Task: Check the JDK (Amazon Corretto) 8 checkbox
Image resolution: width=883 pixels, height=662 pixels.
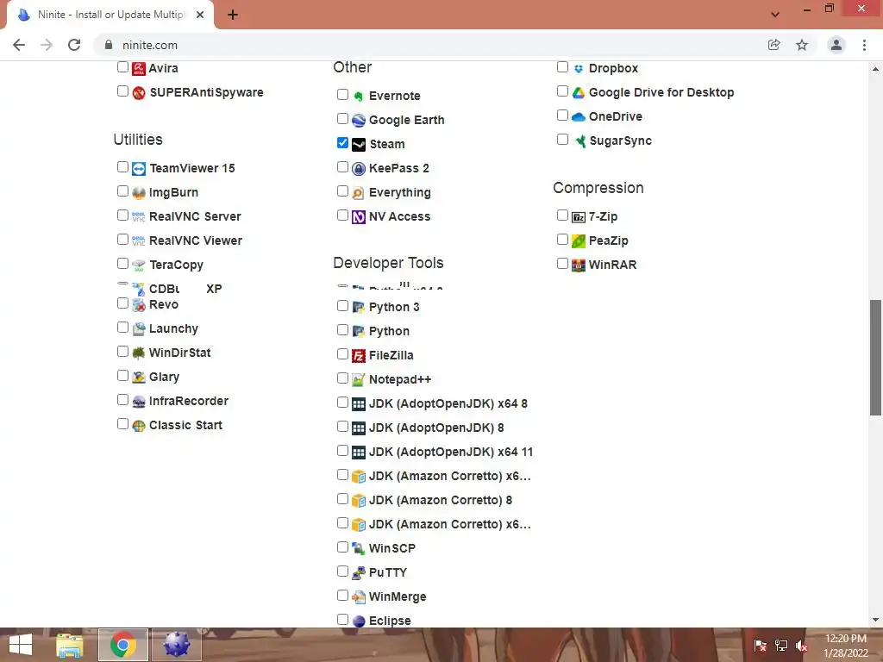Action: (342, 499)
